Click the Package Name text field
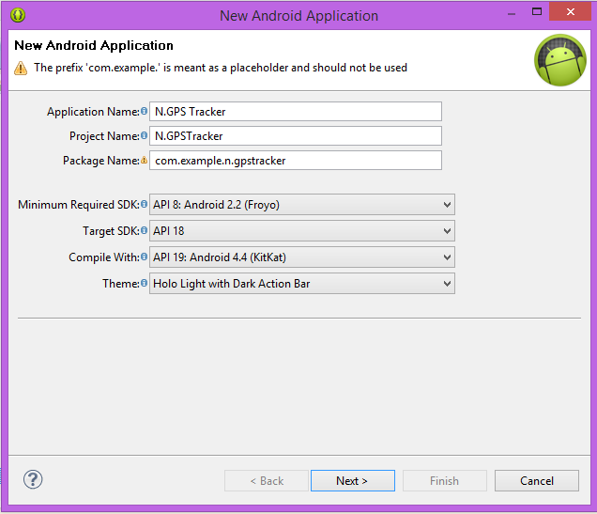 pos(296,161)
